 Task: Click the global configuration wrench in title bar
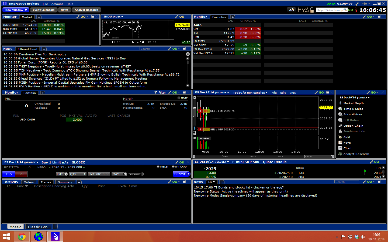[357, 4]
